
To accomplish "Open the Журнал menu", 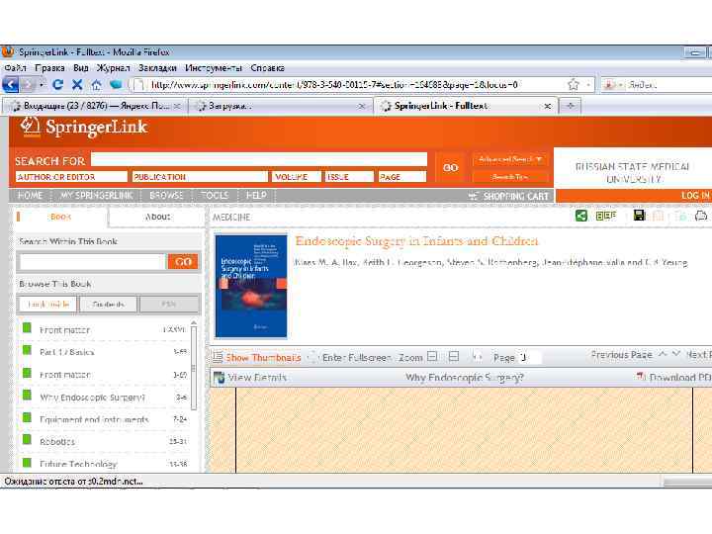I will (x=113, y=67).
